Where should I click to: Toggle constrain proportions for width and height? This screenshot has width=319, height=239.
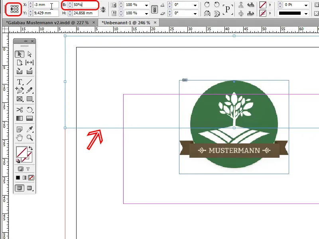coord(103,9)
